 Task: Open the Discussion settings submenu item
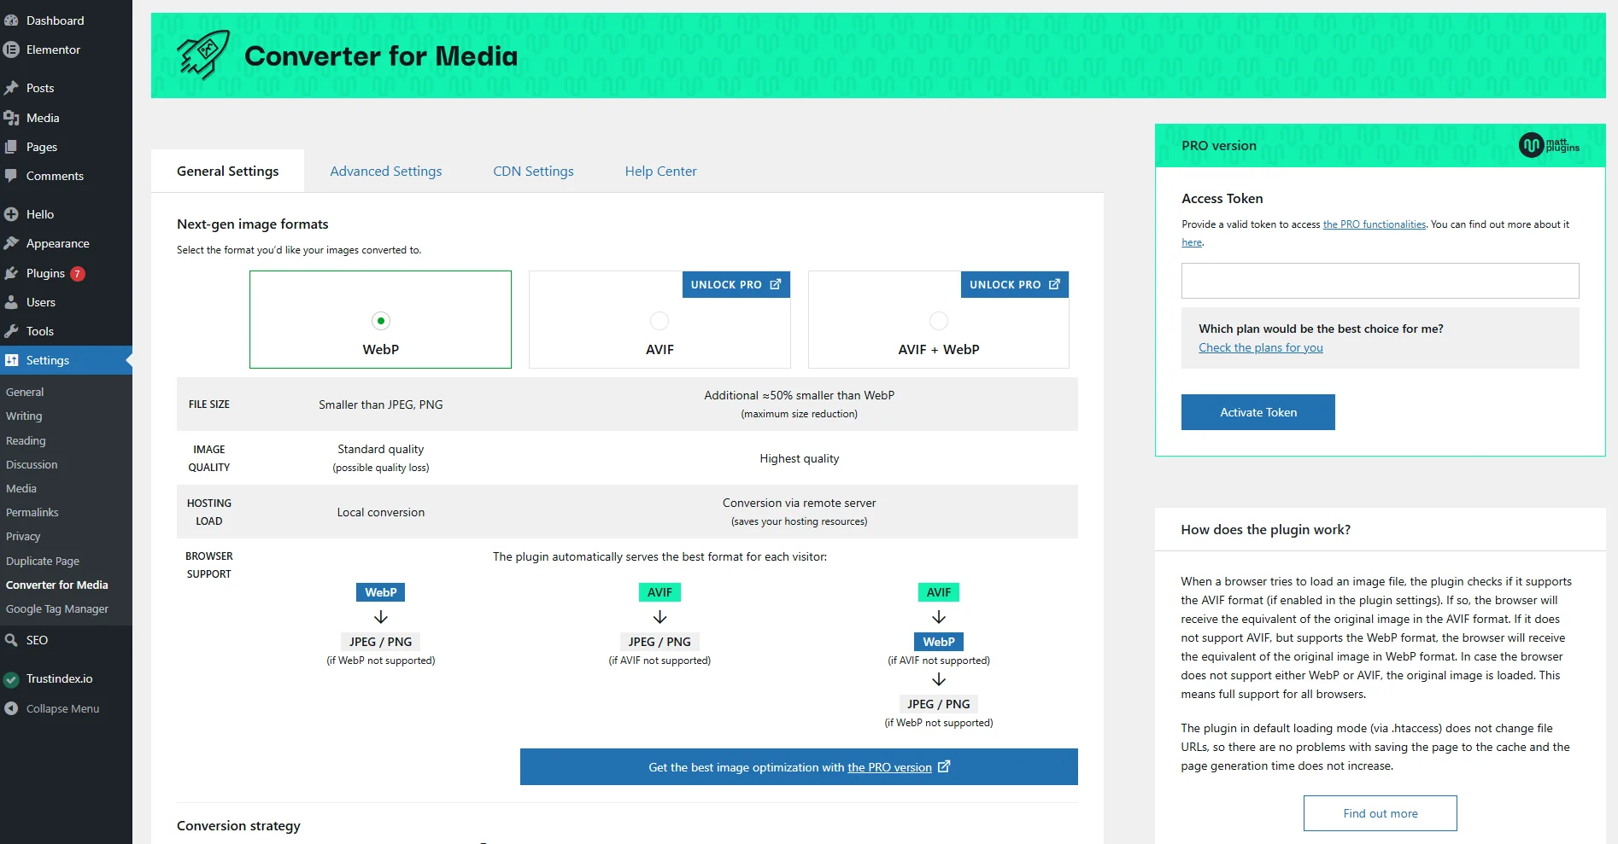pos(32,464)
